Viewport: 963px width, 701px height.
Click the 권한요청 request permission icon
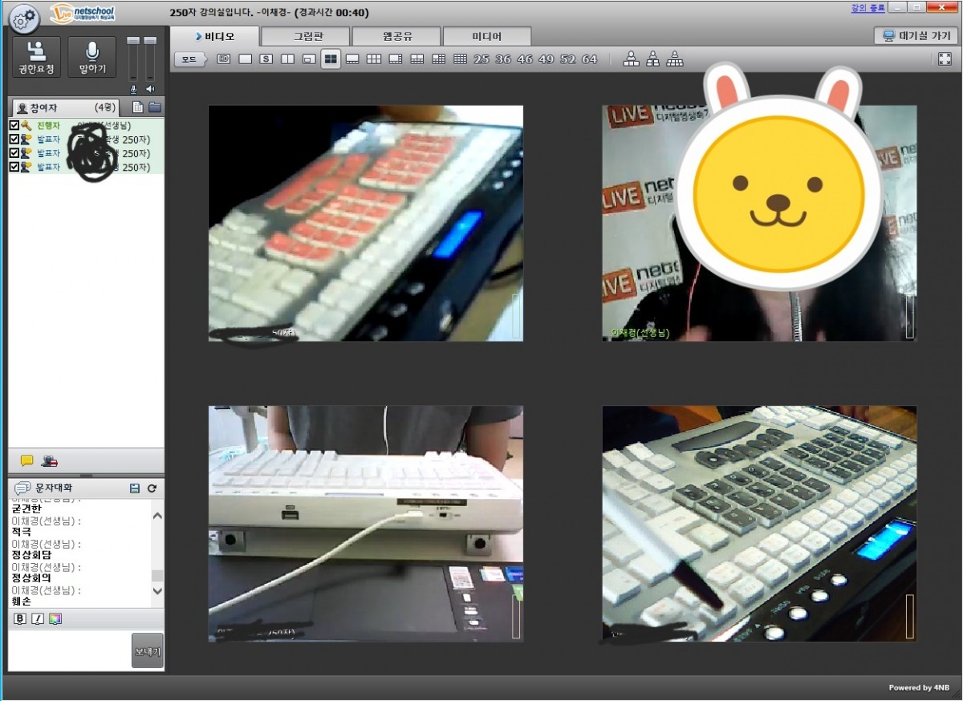click(36, 57)
